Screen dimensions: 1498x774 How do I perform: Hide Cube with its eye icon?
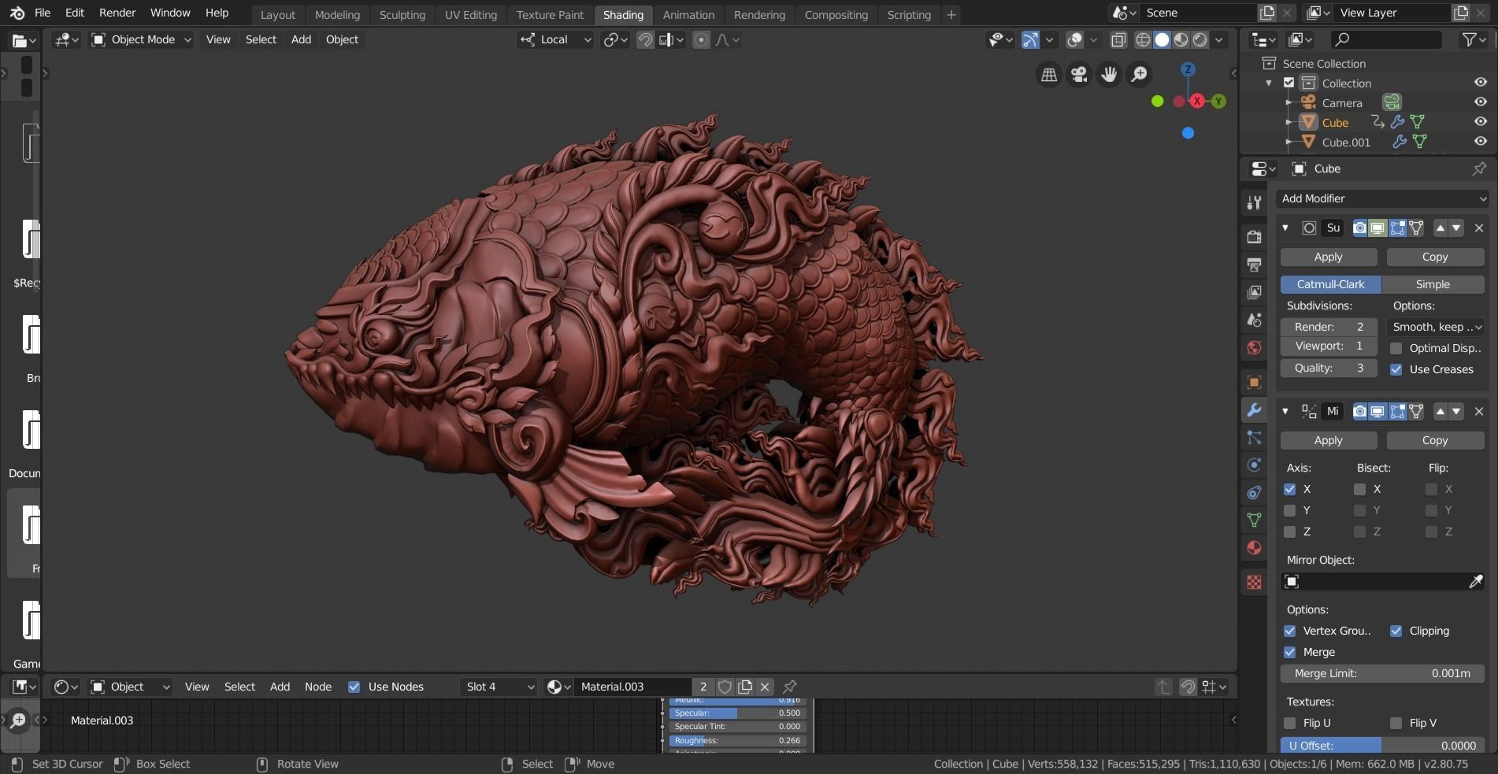pyautogui.click(x=1481, y=122)
